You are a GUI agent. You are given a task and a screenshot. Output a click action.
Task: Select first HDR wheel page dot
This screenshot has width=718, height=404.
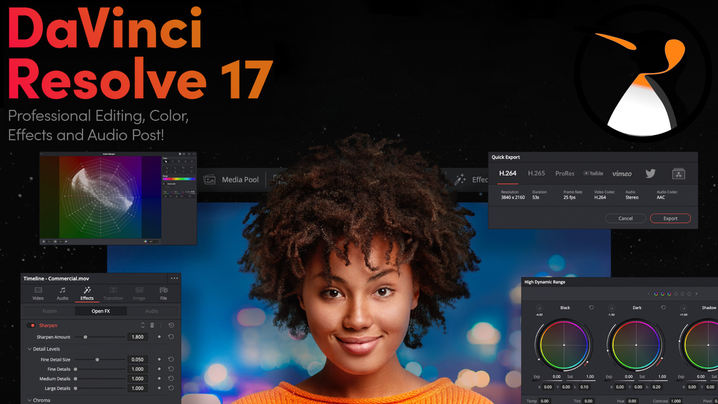(x=656, y=294)
